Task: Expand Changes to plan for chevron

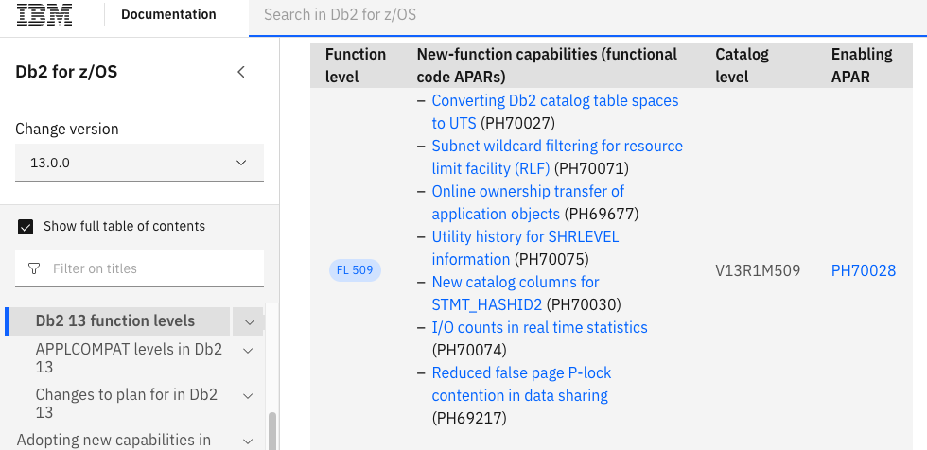Action: [248, 396]
